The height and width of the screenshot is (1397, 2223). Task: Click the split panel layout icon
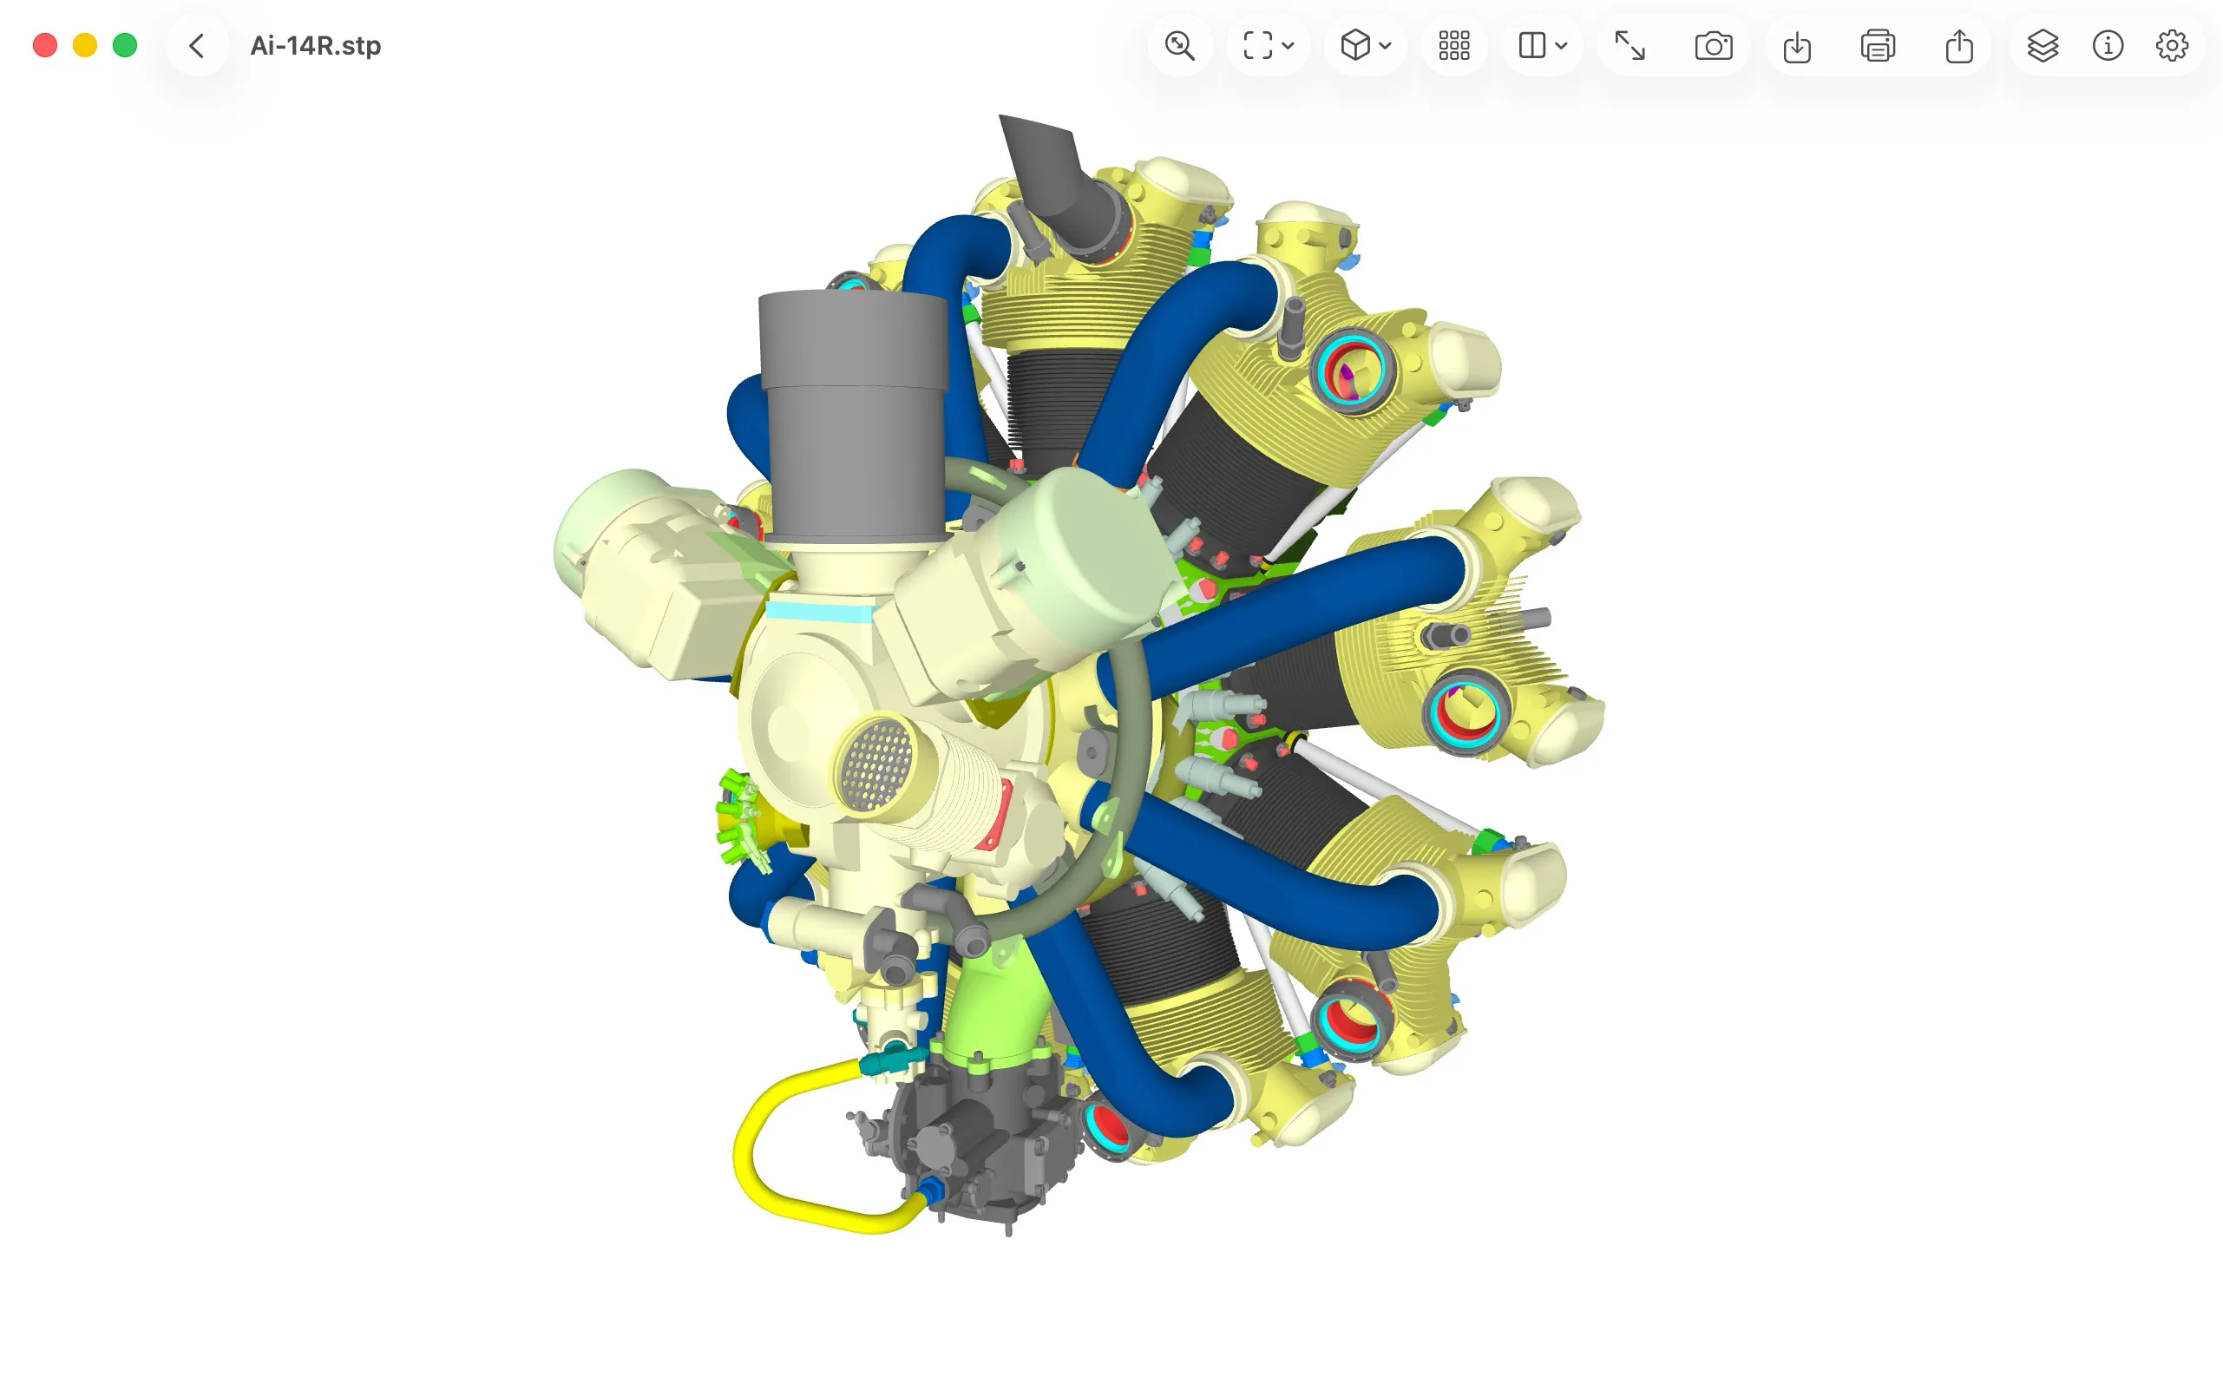pos(1531,45)
